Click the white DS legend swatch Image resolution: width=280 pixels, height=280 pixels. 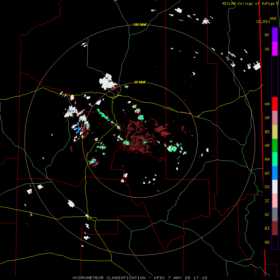pos(275,187)
